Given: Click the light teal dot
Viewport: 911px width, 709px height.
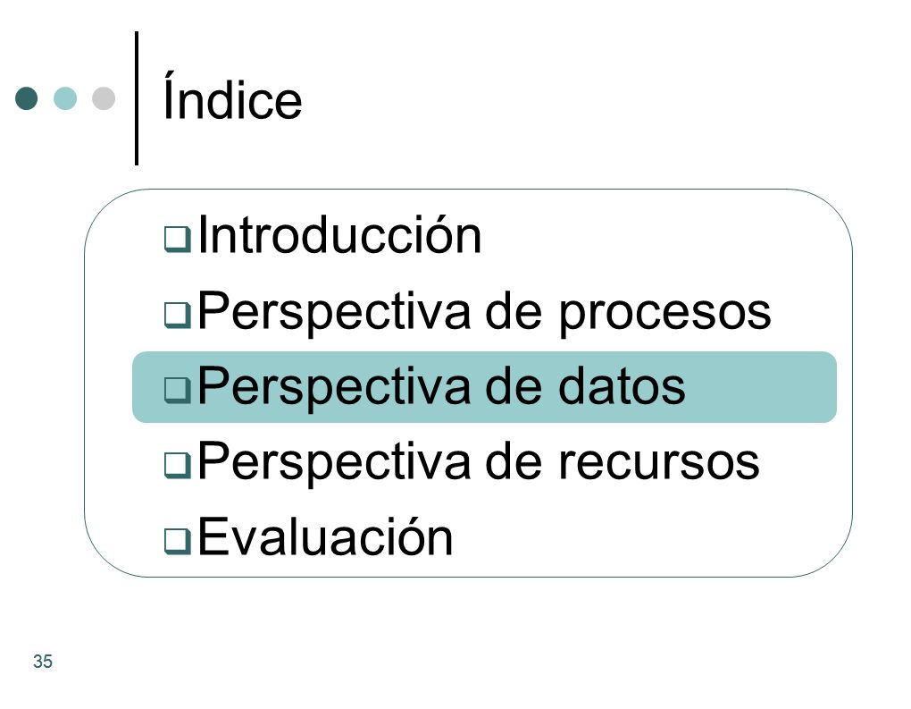Looking at the screenshot, I should click(65, 98).
